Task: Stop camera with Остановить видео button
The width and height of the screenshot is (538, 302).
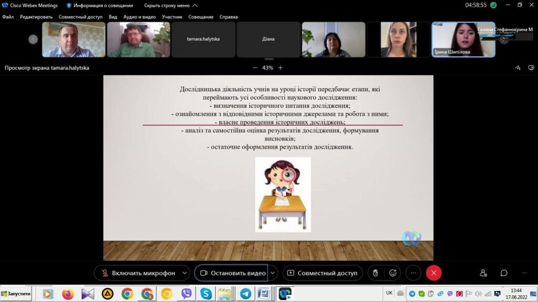Action: pyautogui.click(x=232, y=273)
